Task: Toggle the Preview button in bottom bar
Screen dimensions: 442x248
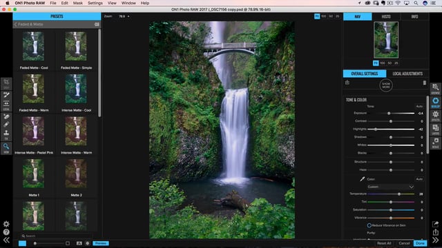Action: 101,243
